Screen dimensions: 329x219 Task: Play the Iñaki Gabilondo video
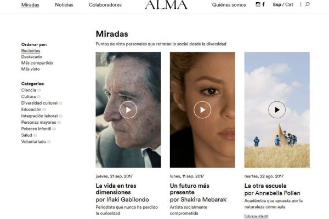click(128, 110)
